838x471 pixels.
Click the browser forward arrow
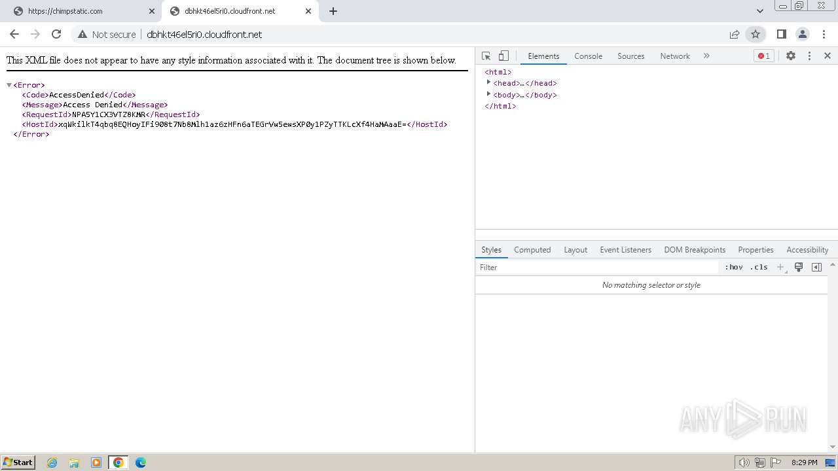[35, 34]
